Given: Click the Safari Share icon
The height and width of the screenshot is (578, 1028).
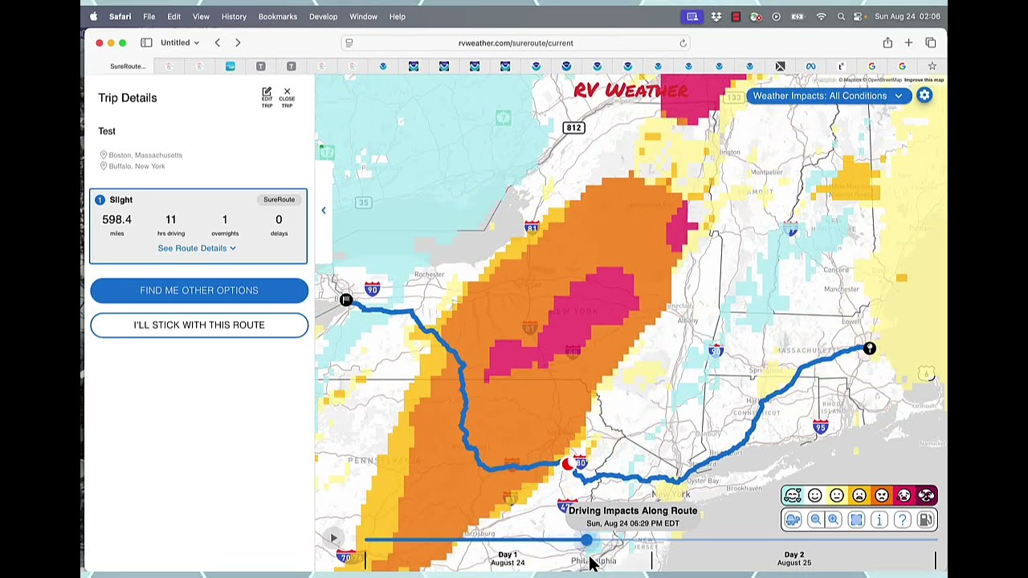Looking at the screenshot, I should pyautogui.click(x=887, y=43).
